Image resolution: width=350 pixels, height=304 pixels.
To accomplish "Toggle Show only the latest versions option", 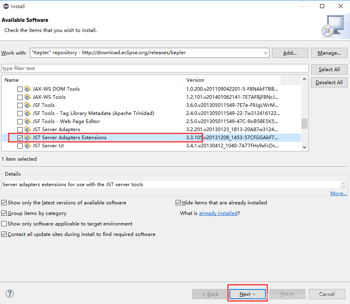I will click(4, 202).
